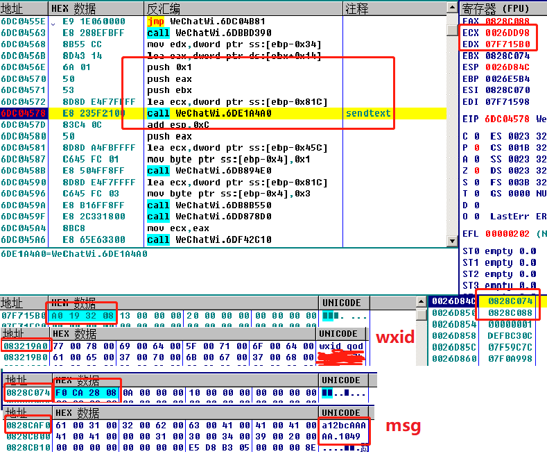
Task: Select stack value 07F59C7C
Action: [x=510, y=348]
